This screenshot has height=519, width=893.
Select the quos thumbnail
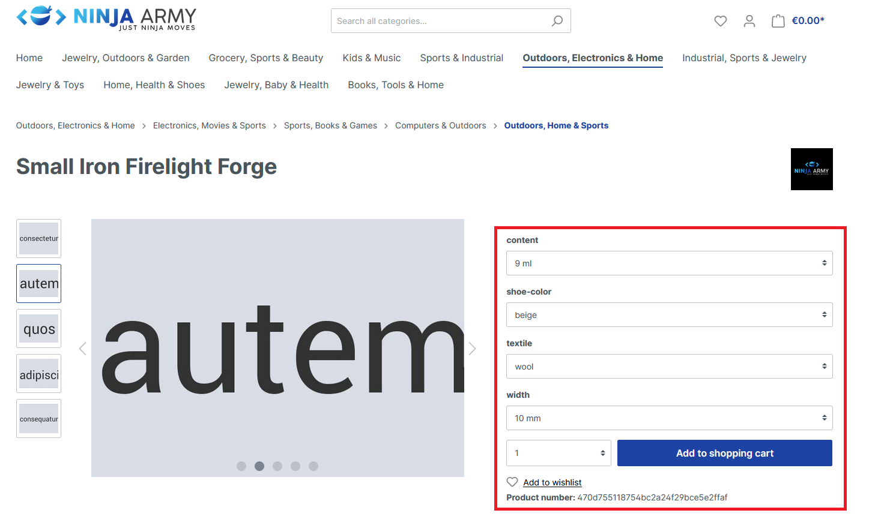[x=38, y=328]
